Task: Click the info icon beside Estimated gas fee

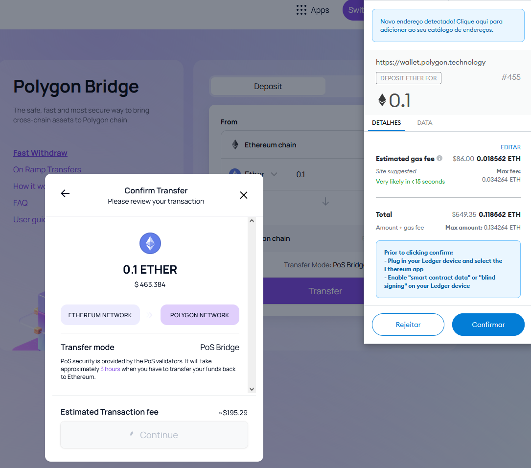Action: (439, 158)
